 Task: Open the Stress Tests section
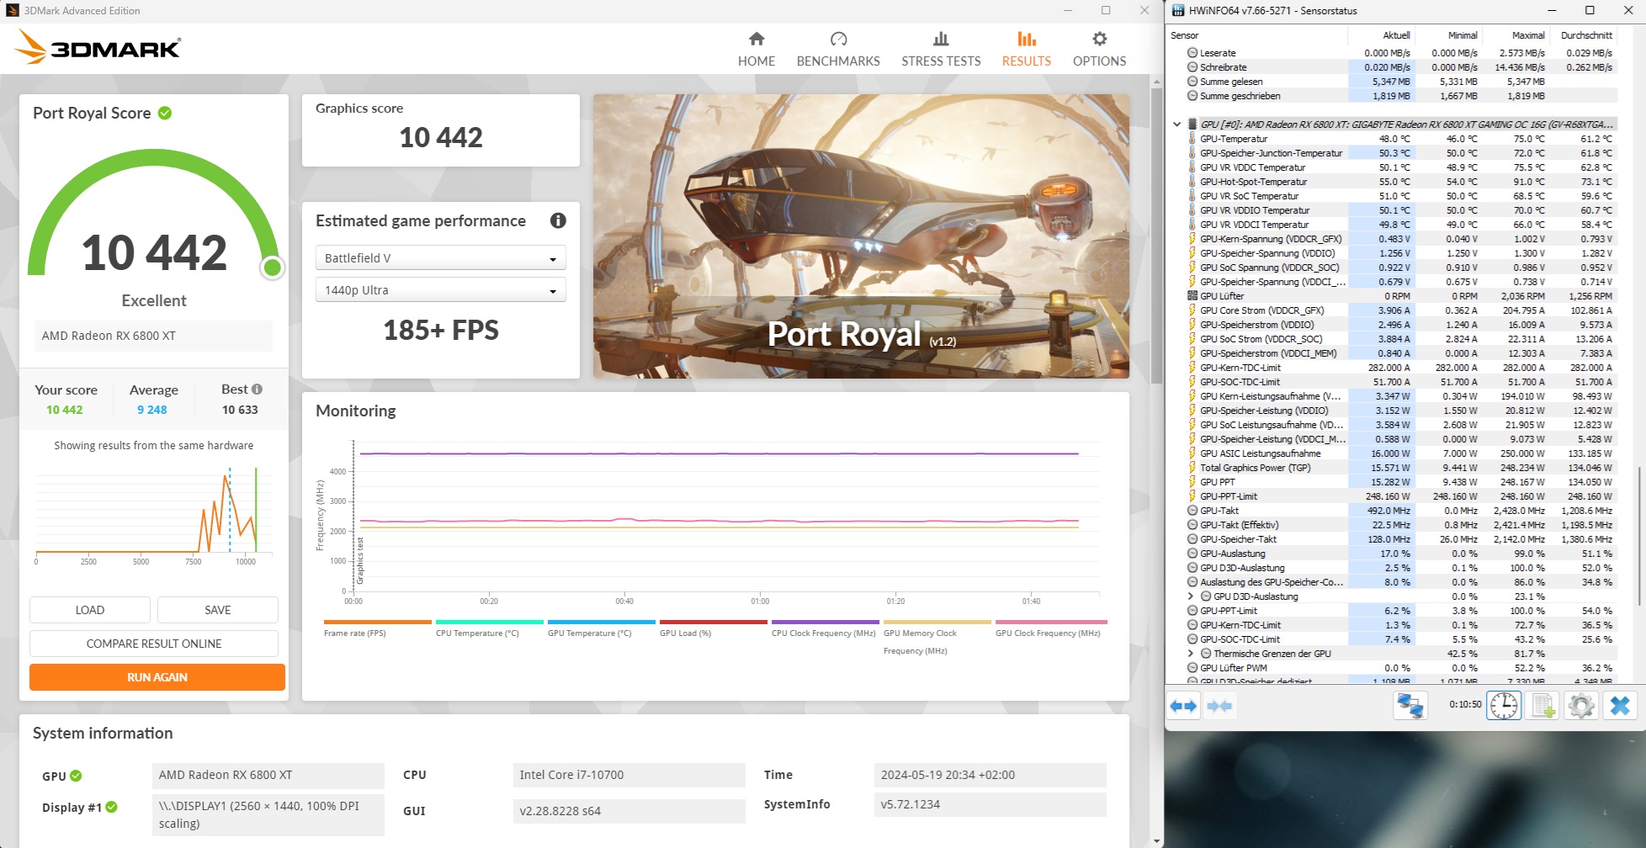coord(940,48)
